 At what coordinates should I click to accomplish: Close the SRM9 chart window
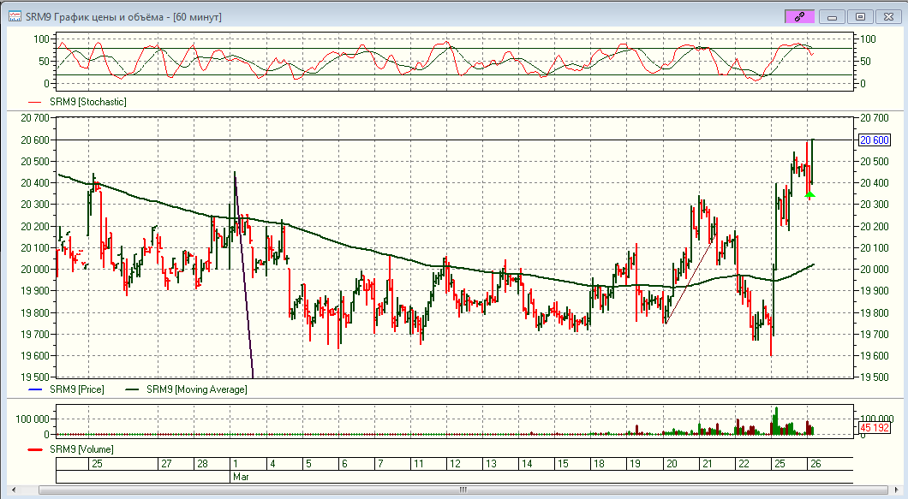pos(888,16)
